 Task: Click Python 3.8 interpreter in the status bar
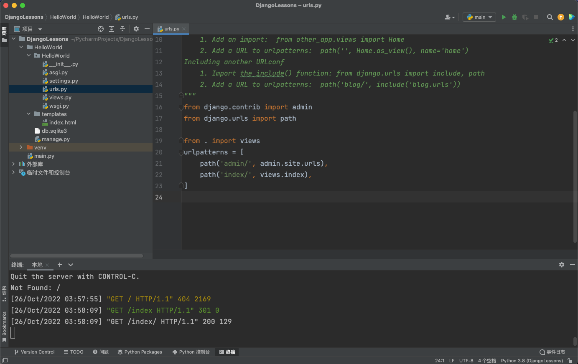pos(532,361)
